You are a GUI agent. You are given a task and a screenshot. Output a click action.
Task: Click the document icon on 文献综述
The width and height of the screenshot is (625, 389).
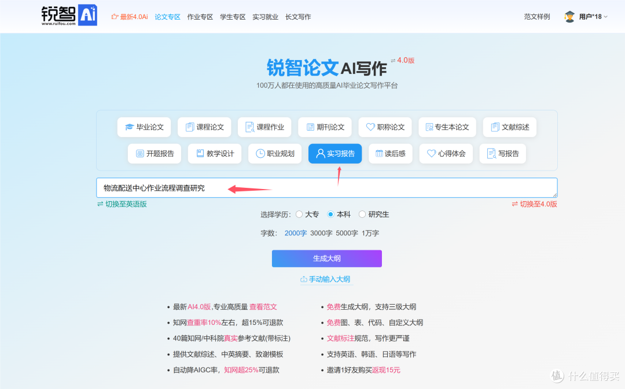[x=495, y=127]
